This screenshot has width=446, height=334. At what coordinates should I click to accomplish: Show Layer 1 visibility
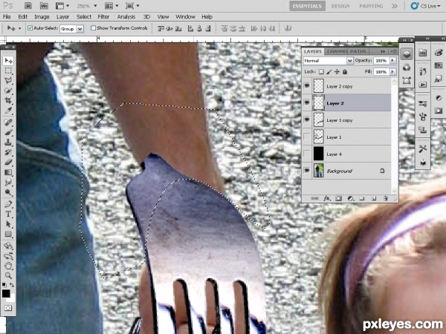point(306,137)
